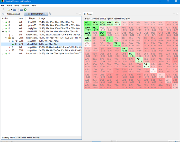This screenshot has height=142, width=180.
Task: Select the sanja6886 85.8% call row
Action: (41, 47)
